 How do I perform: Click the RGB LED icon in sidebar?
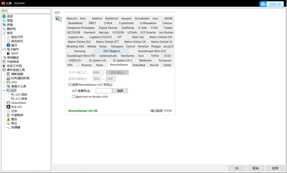coord(8,107)
